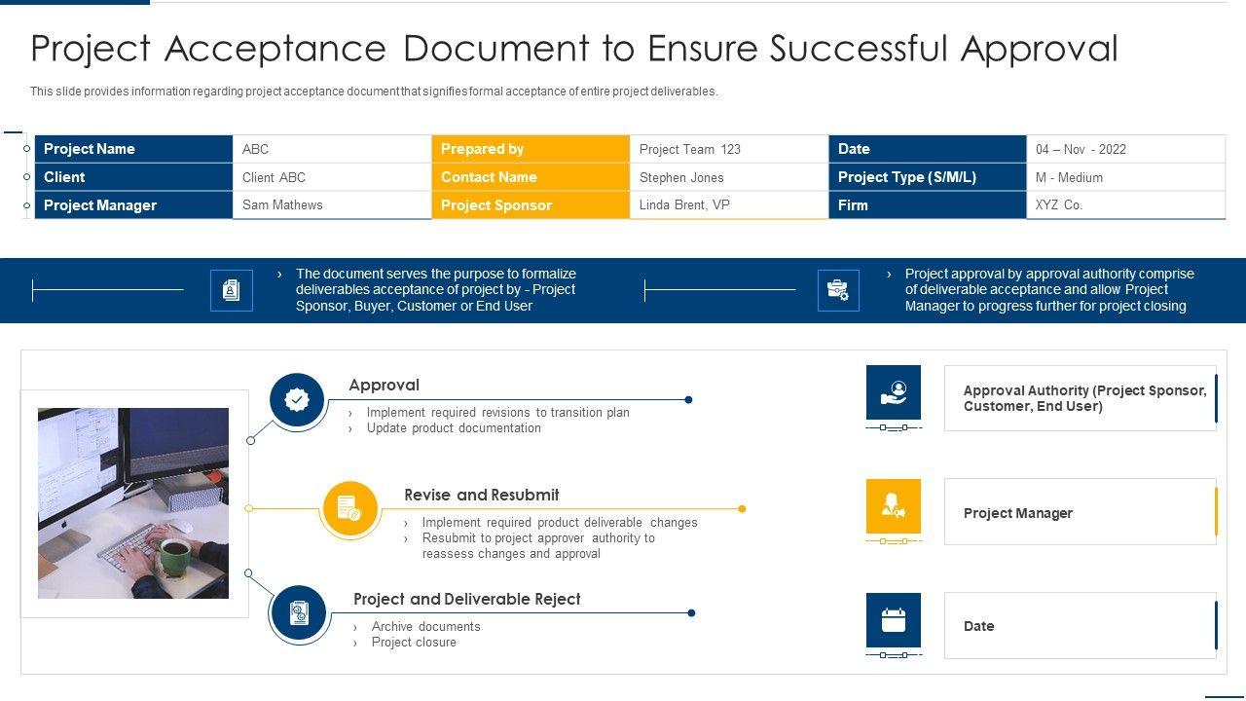Click the calendar Date icon
Viewport: 1246px width, 701px height.
pos(894,620)
